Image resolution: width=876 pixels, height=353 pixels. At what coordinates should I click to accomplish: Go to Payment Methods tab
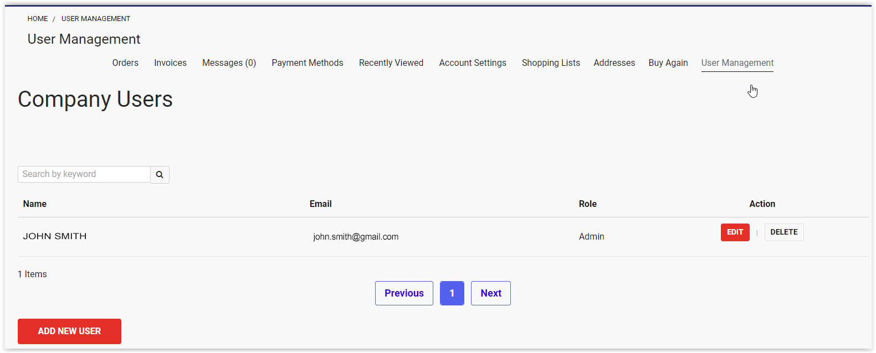click(308, 63)
